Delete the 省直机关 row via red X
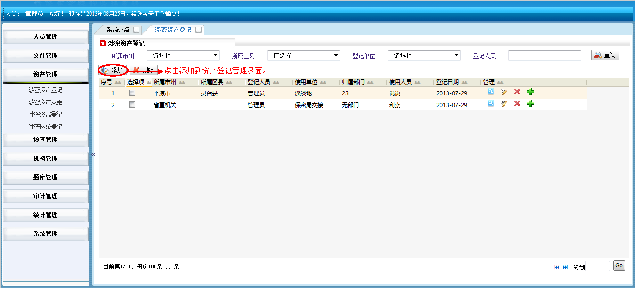This screenshot has width=635, height=288. tap(517, 103)
